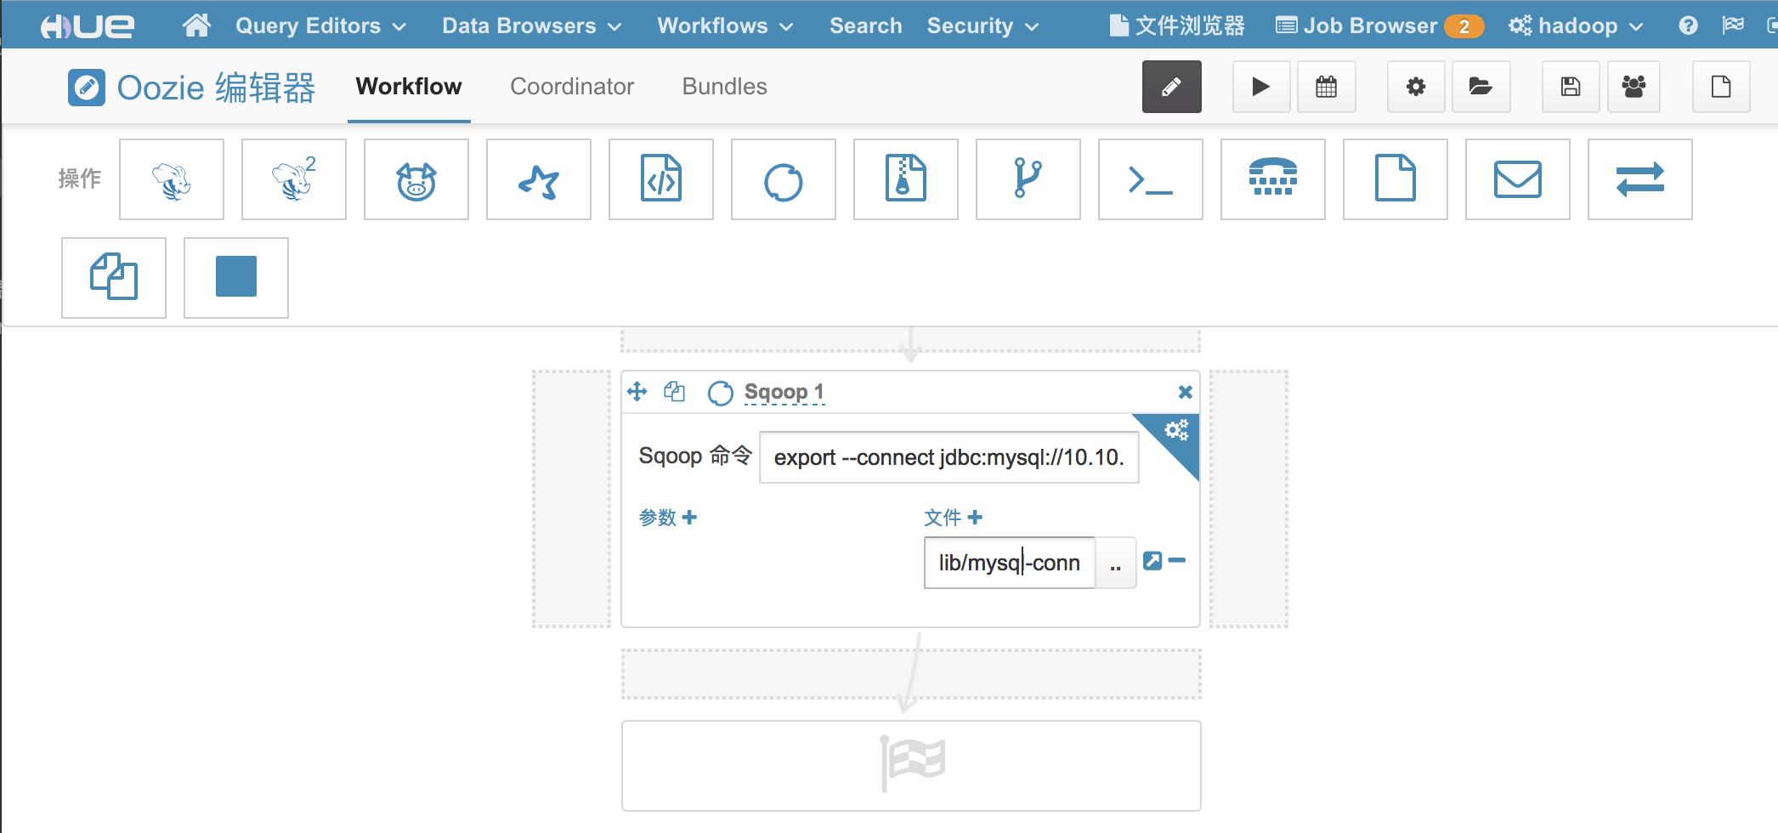The width and height of the screenshot is (1778, 833).
Task: Select the Git branch fork action icon
Action: pos(1028,179)
